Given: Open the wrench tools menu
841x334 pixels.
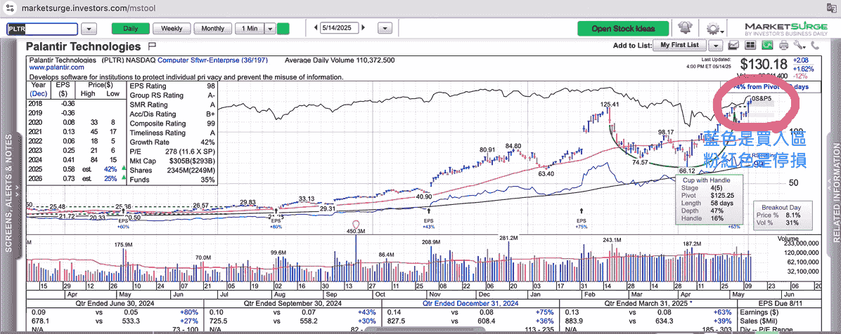Looking at the screenshot, I should [x=800, y=46].
